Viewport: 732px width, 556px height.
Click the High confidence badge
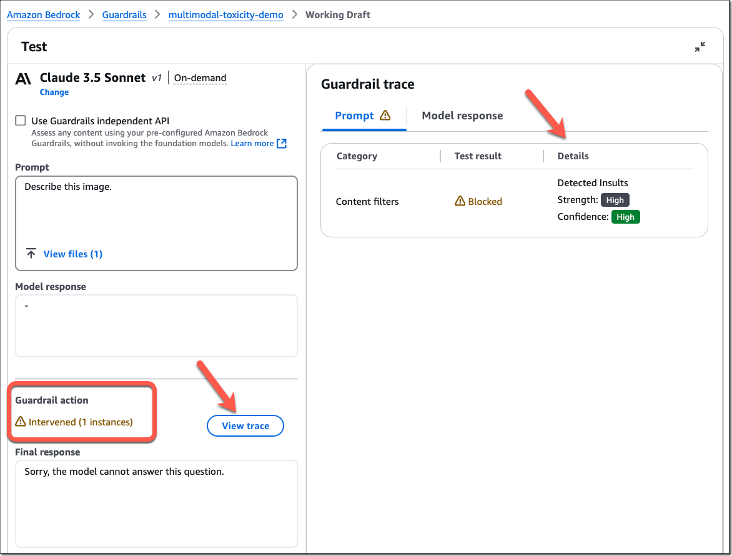tap(625, 217)
